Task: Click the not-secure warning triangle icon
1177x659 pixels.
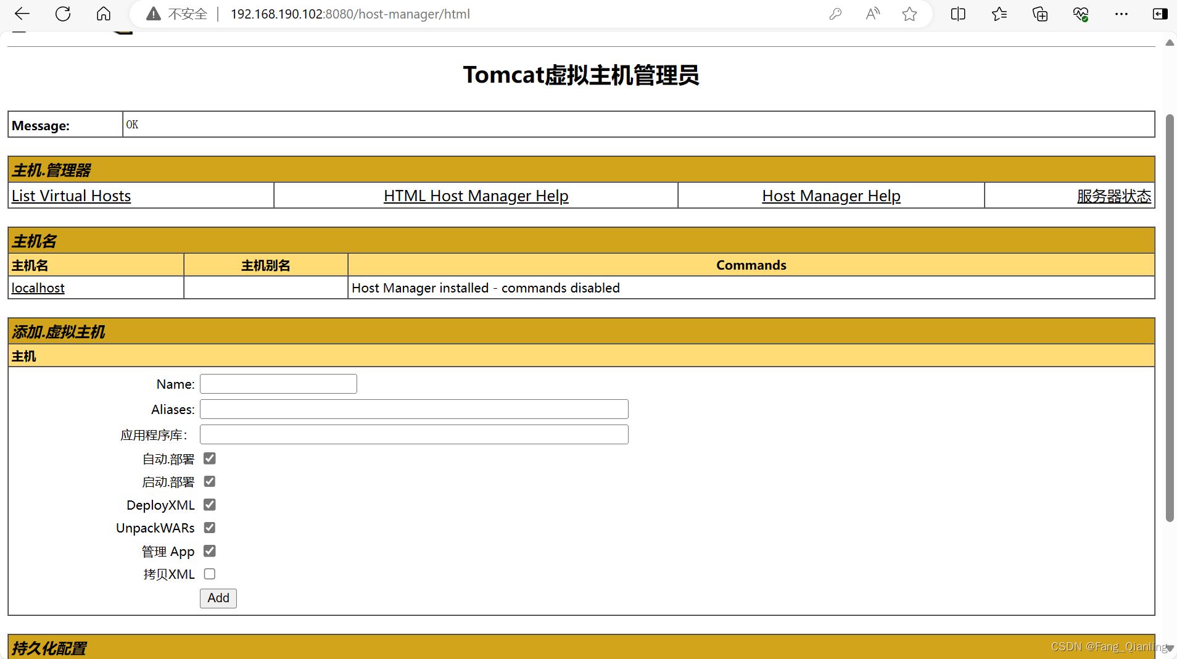Action: [153, 14]
